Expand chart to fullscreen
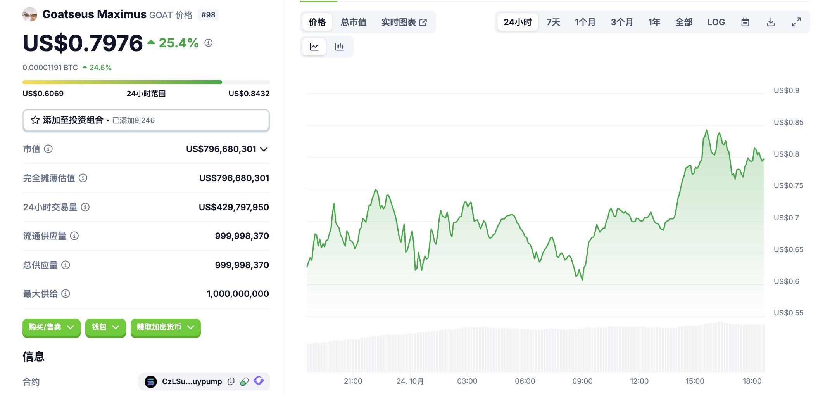This screenshot has height=395, width=818. (796, 22)
